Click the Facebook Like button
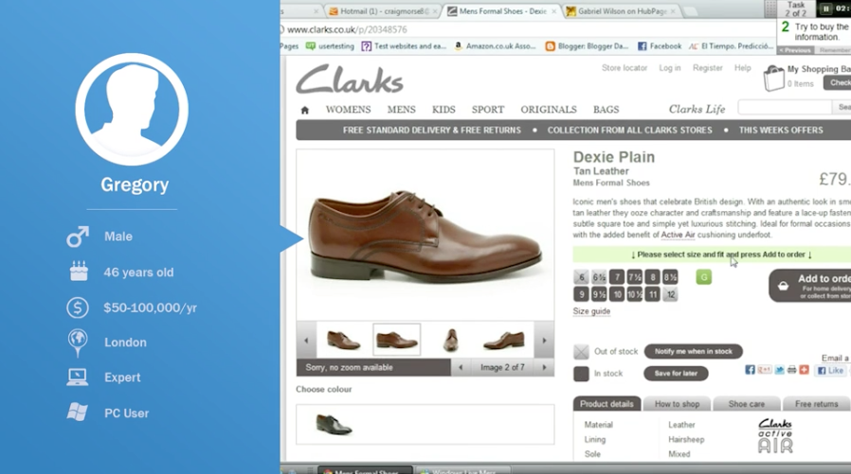Image resolution: width=851 pixels, height=474 pixels. tap(831, 371)
